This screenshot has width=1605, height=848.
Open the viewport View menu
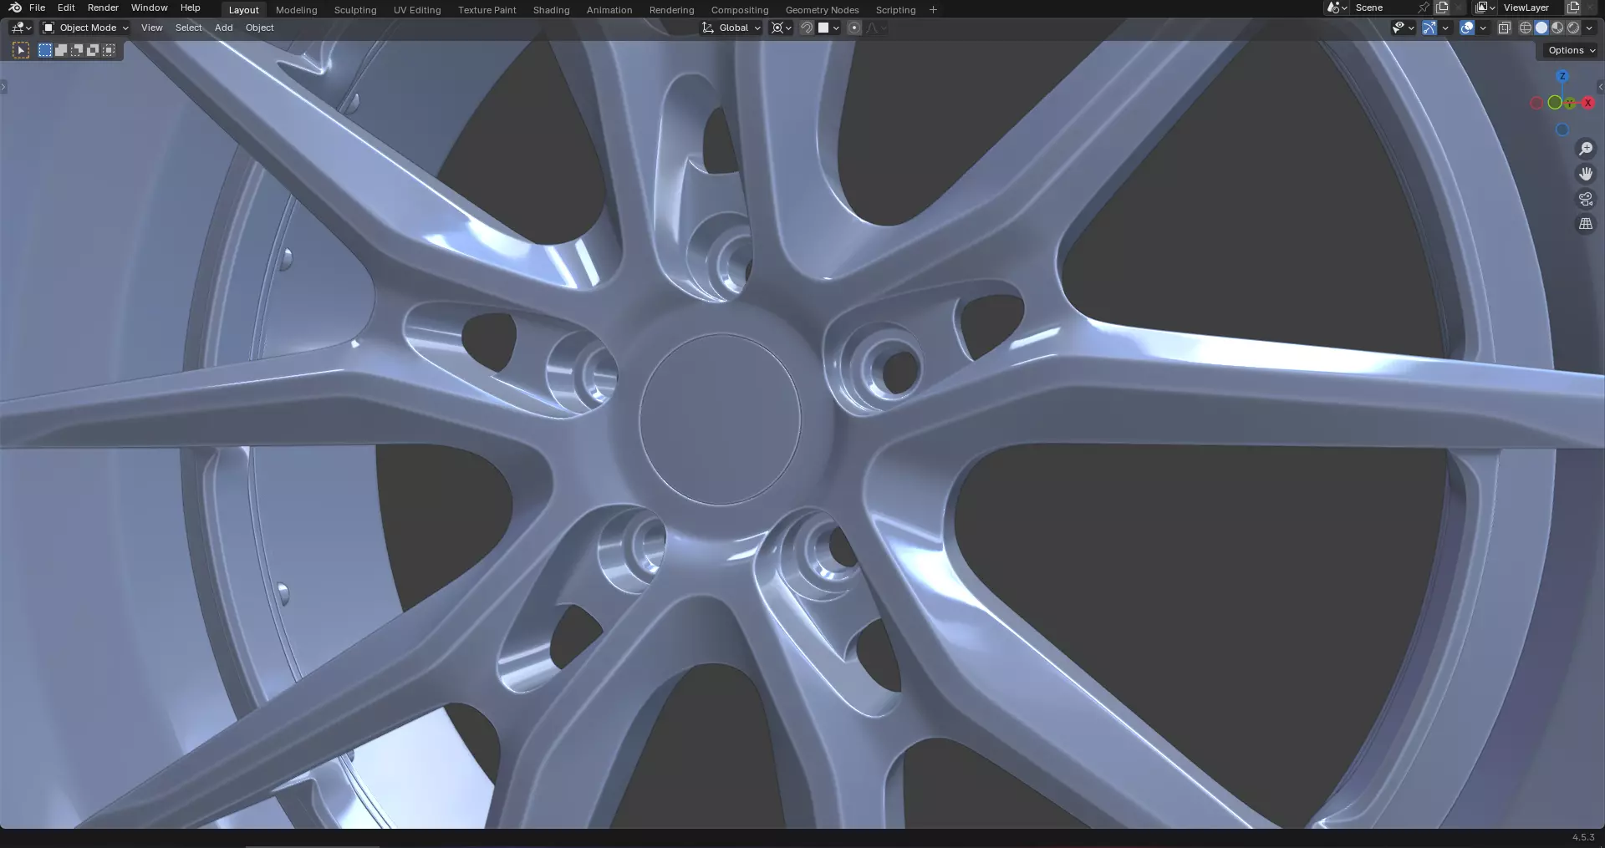coord(151,28)
